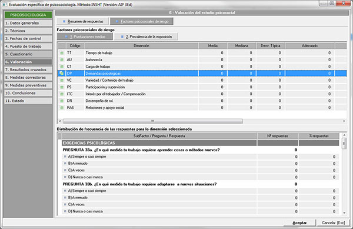Click the left arrow of horizontal scrollbar
The width and height of the screenshot is (353, 229).
coord(60,121)
